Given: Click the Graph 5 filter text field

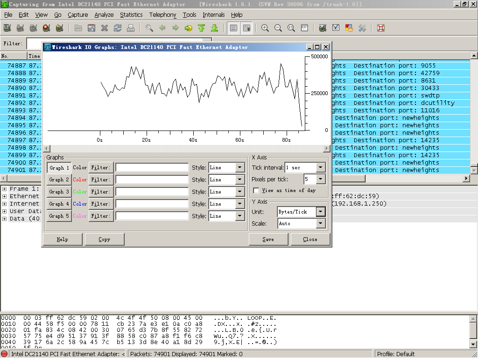Looking at the screenshot, I should click(x=152, y=216).
